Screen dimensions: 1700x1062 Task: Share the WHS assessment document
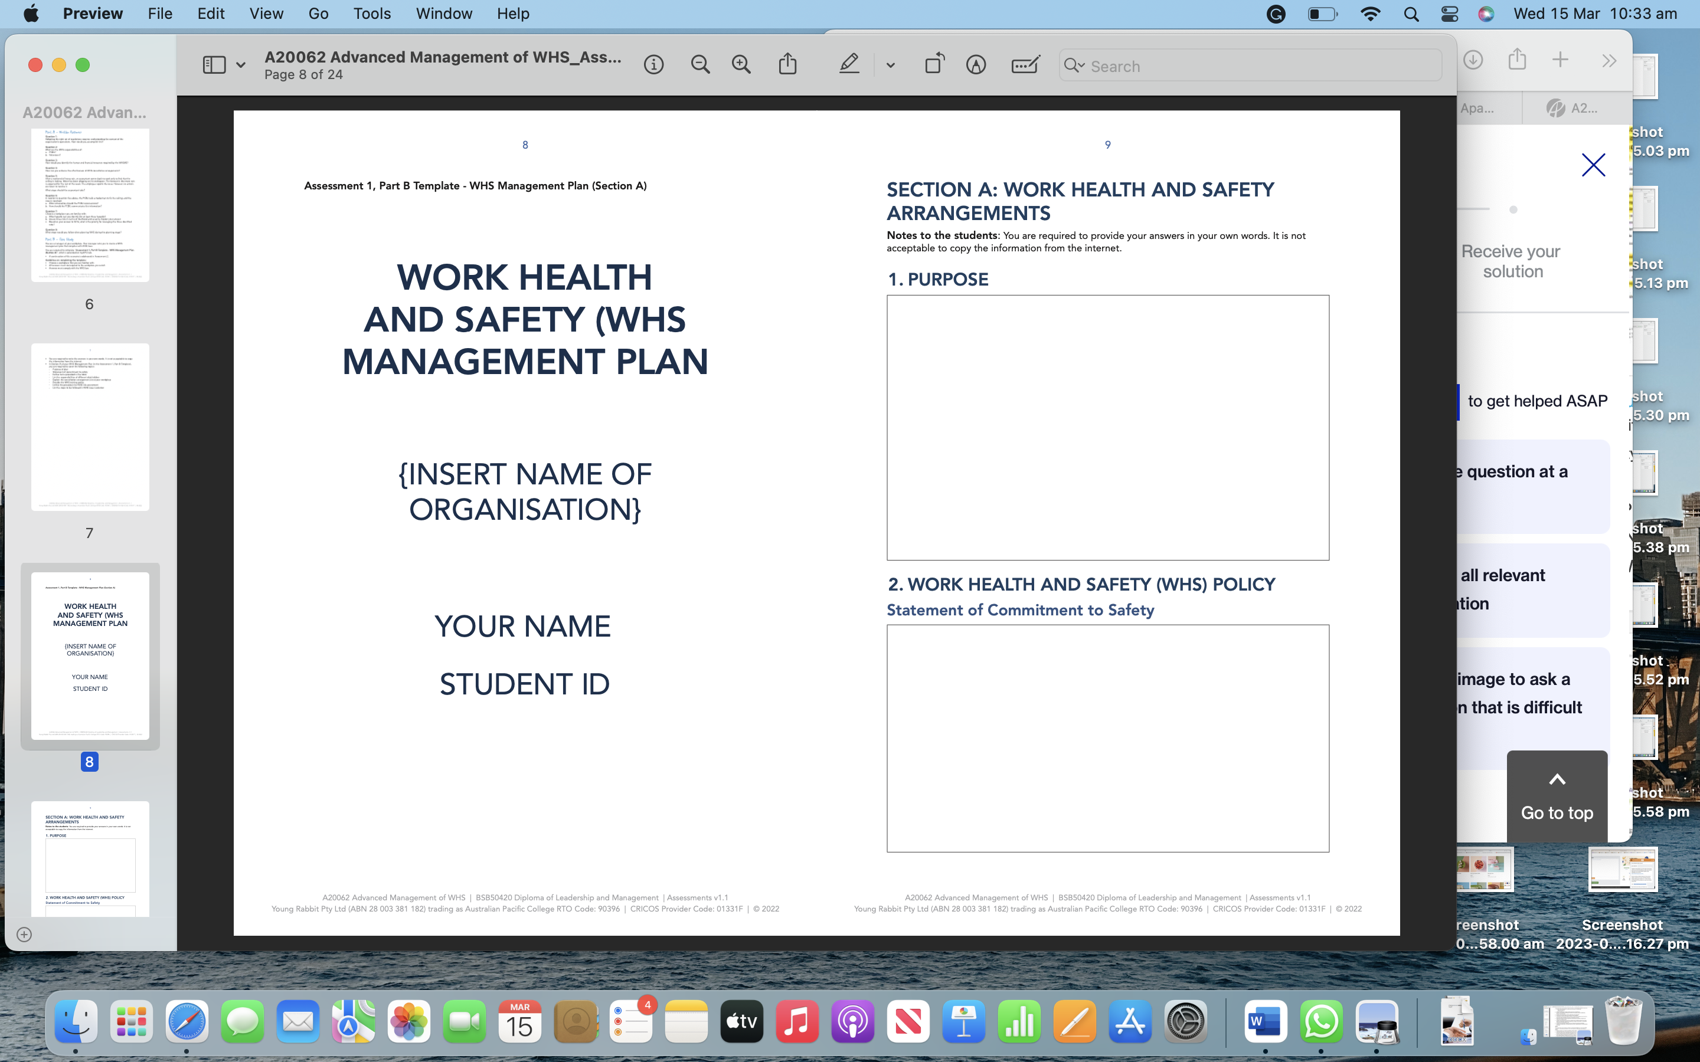787,64
